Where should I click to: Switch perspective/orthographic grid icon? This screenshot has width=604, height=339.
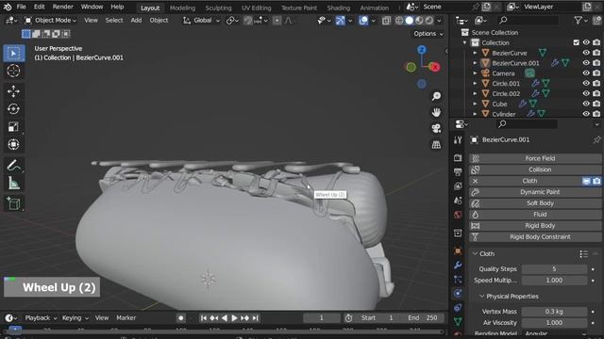[436, 144]
